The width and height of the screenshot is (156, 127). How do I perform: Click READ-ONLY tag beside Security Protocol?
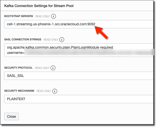coord(42,68)
